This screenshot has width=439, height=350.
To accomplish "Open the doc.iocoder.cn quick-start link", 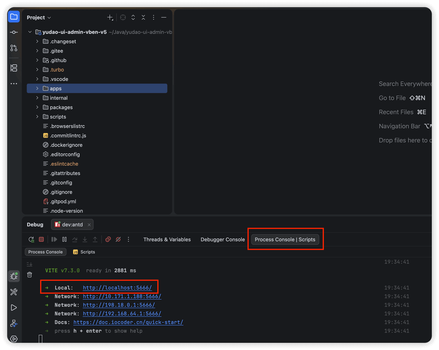I will (x=128, y=322).
